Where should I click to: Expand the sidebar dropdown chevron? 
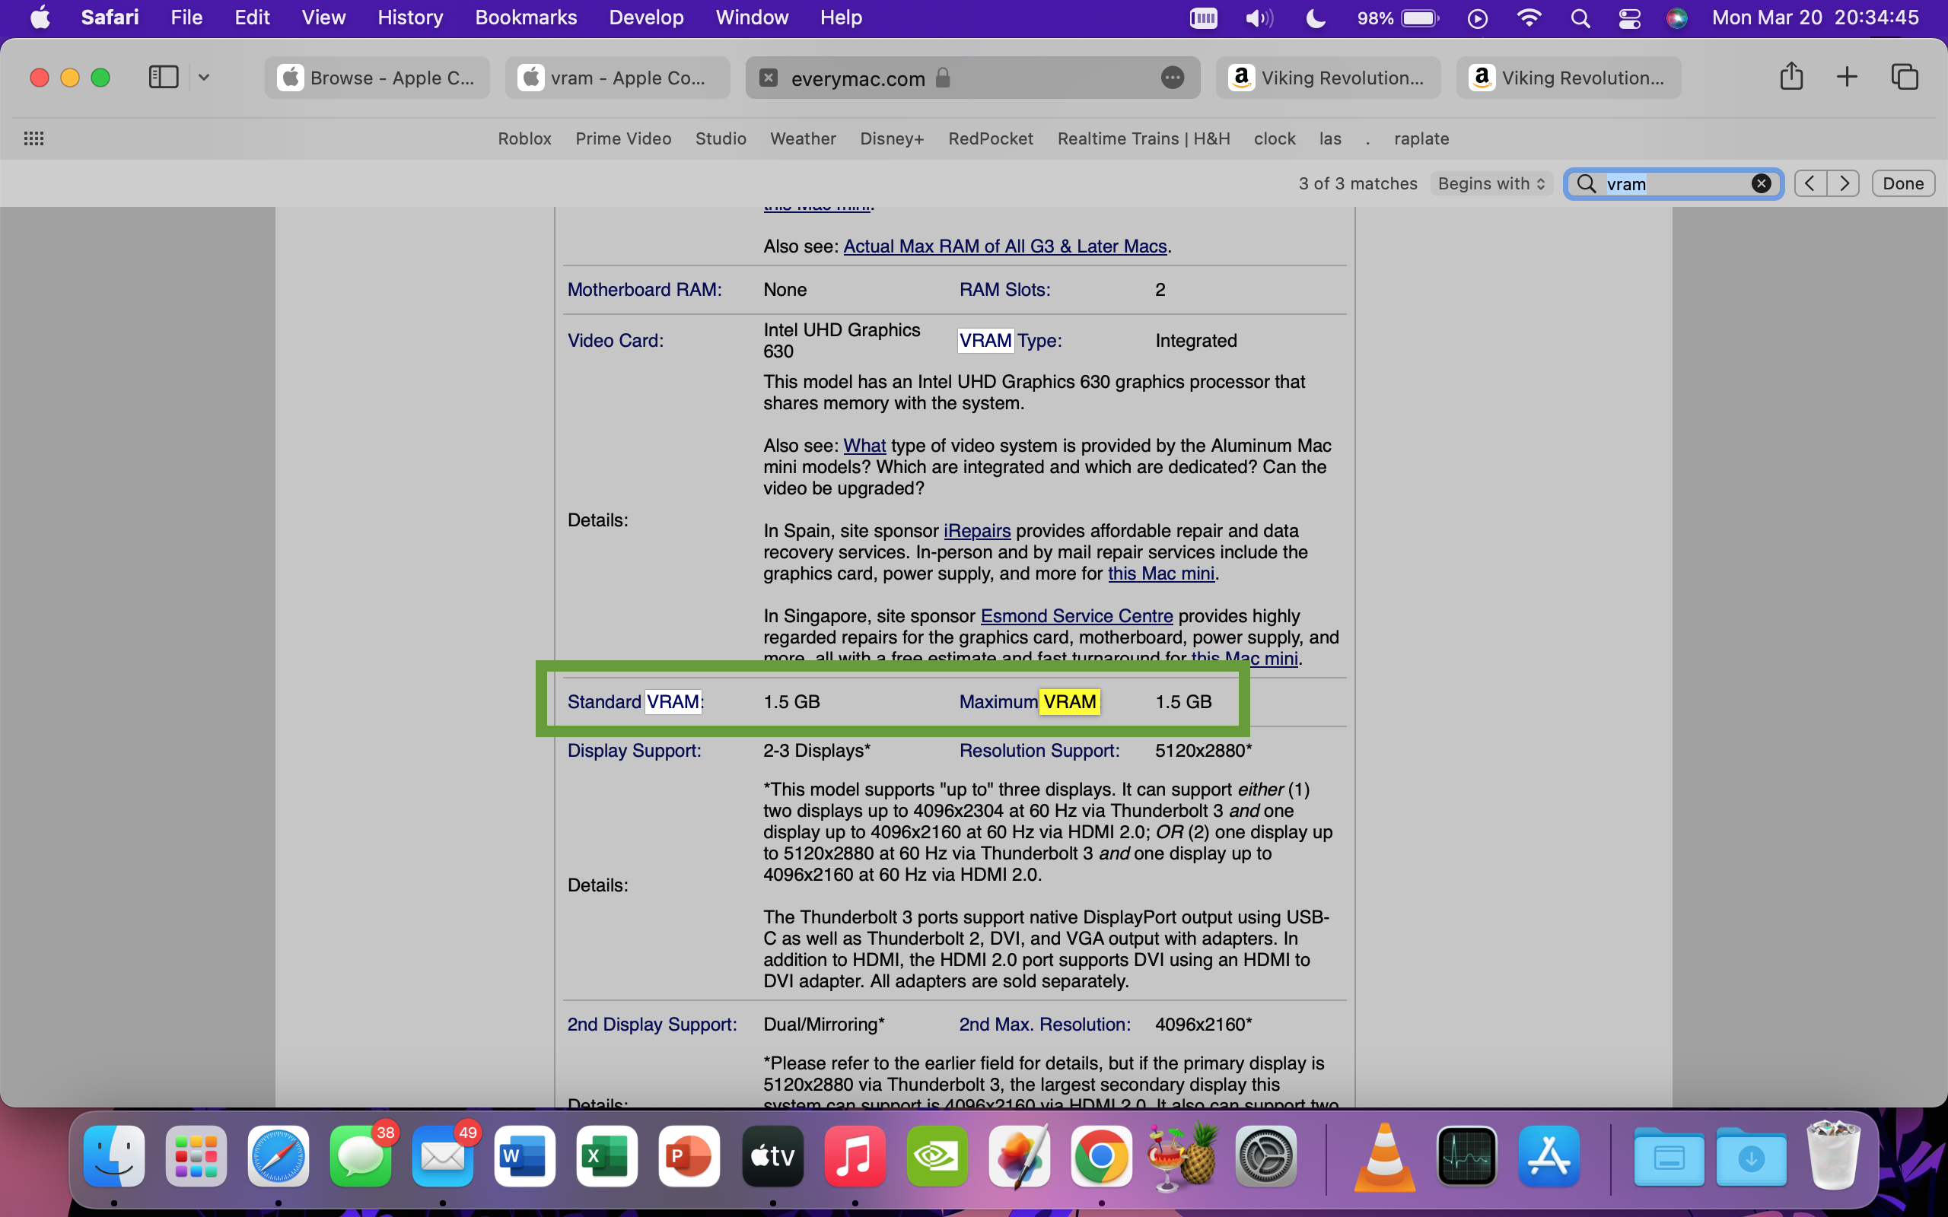(204, 78)
